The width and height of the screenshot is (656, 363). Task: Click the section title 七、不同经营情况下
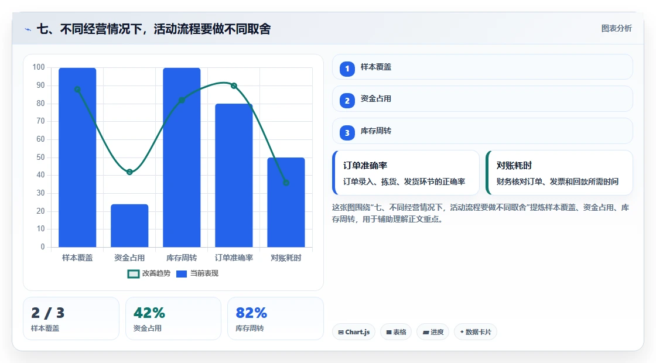pos(154,29)
